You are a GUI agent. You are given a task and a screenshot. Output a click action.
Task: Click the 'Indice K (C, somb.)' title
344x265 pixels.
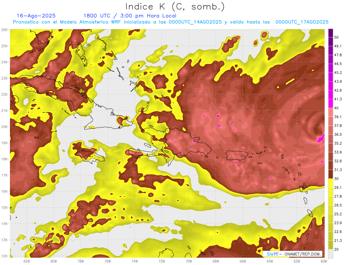pos(175,7)
